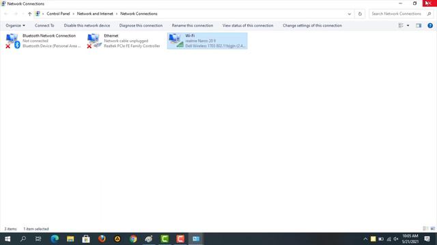Click the 'Dell Wireless 1703' adapter text

tap(216, 46)
